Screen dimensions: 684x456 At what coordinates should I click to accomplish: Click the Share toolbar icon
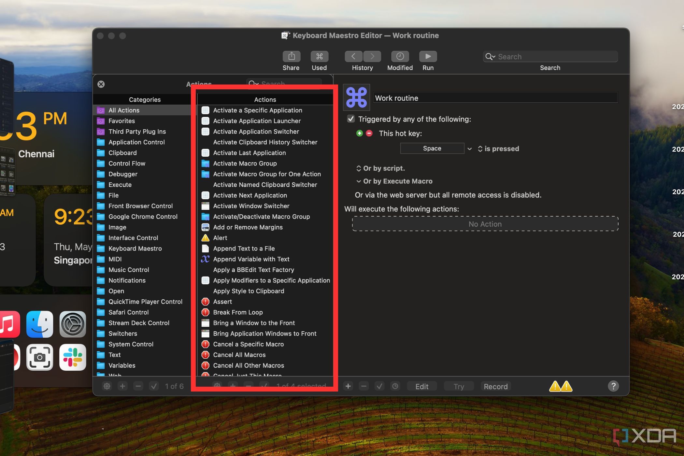[x=291, y=56]
